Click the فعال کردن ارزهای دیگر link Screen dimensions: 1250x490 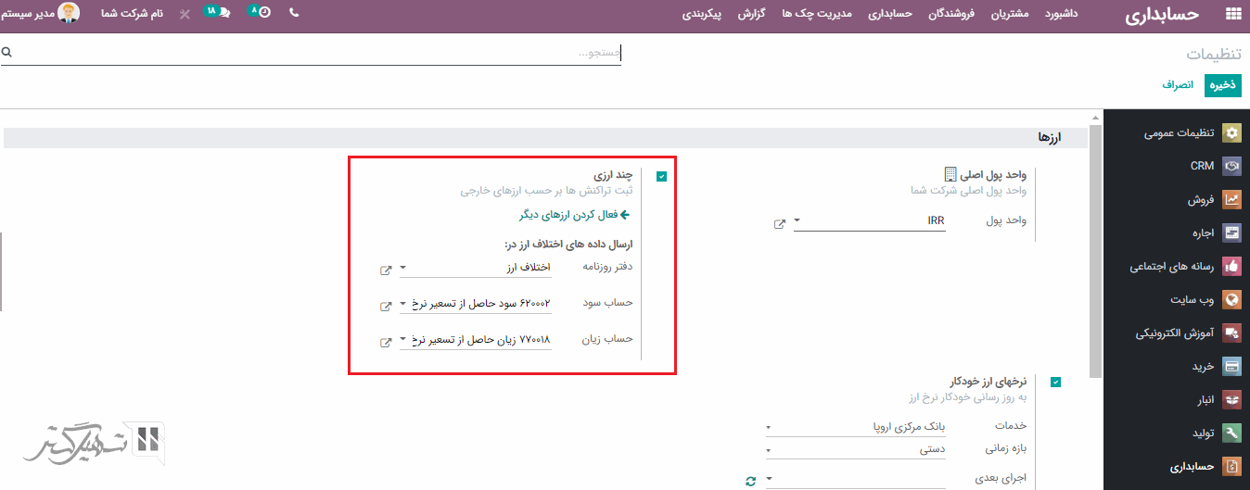click(x=574, y=215)
